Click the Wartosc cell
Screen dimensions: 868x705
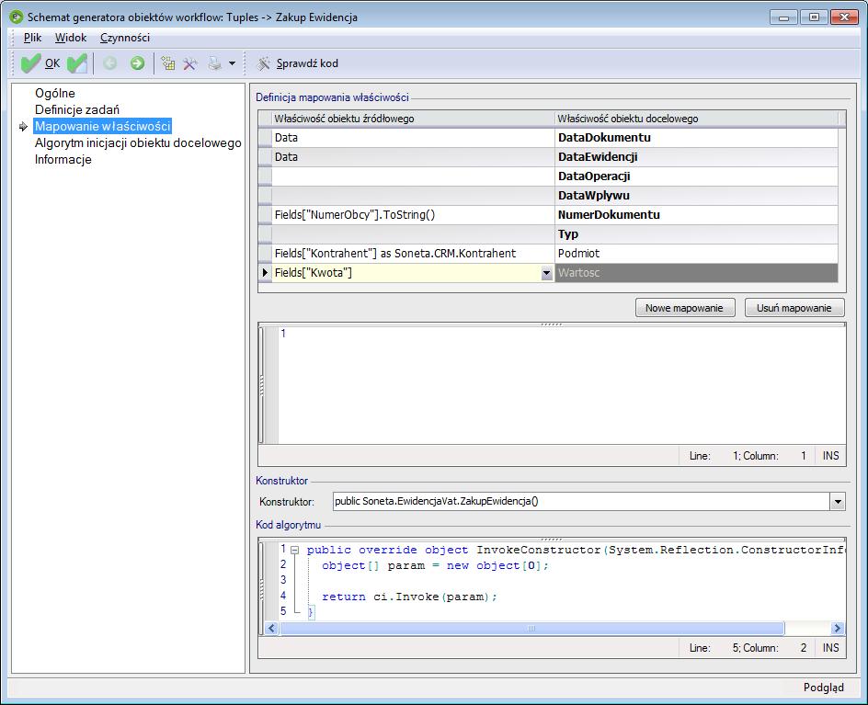[x=696, y=273]
